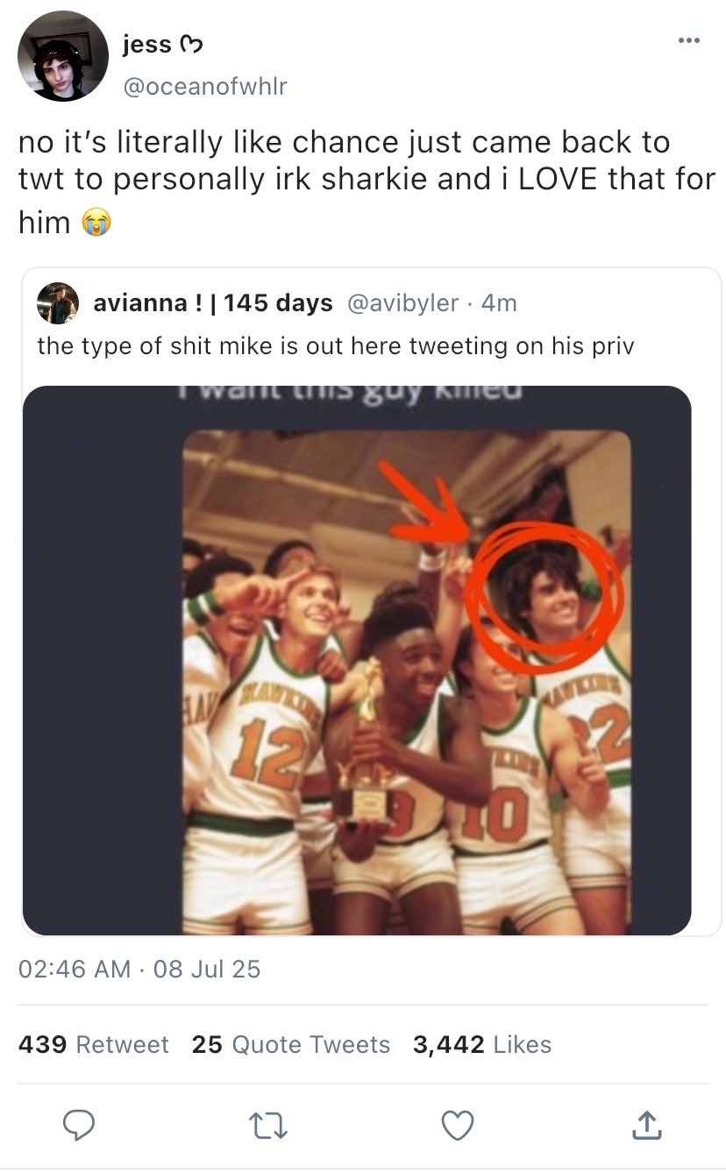Like the tweet with heart icon
Viewport: 726px width, 1173px height.
pos(458,1123)
